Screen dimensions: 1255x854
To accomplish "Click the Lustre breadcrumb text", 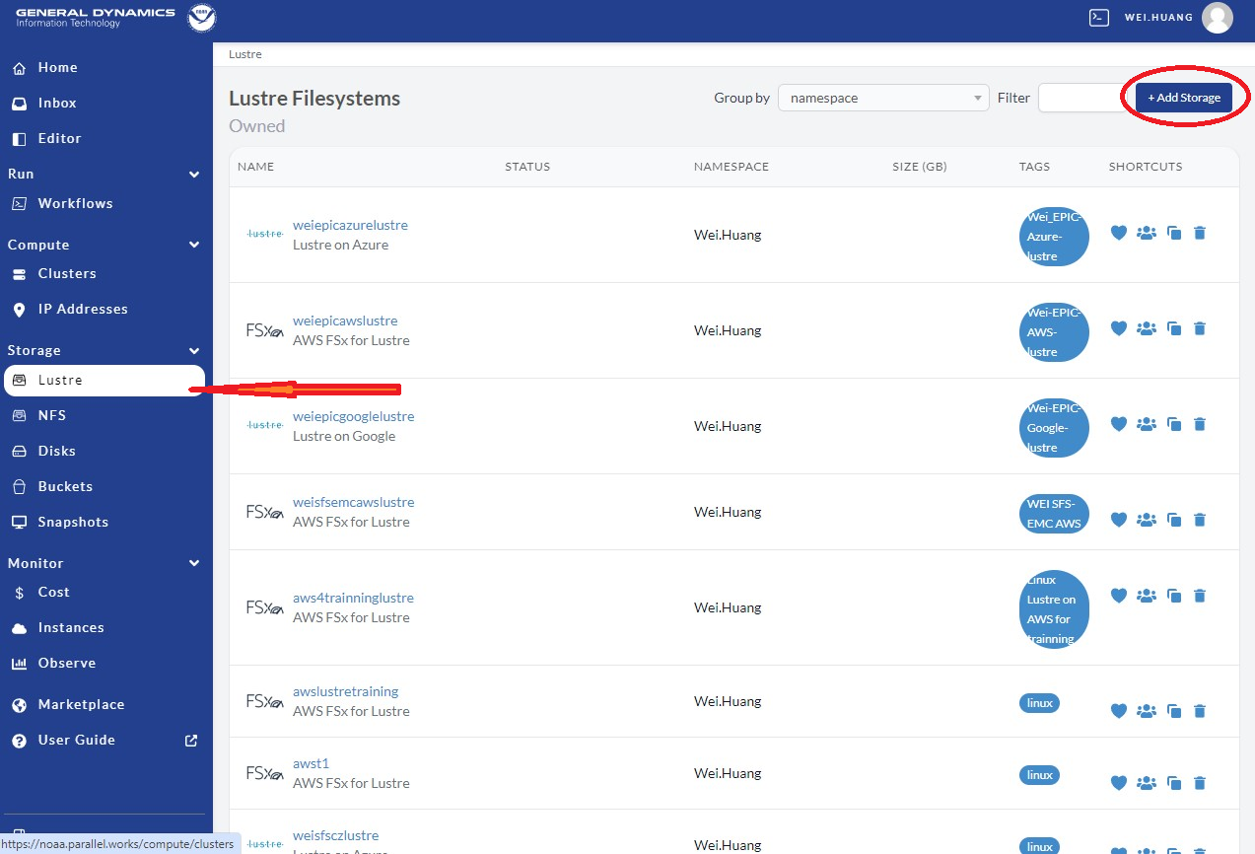I will point(245,54).
